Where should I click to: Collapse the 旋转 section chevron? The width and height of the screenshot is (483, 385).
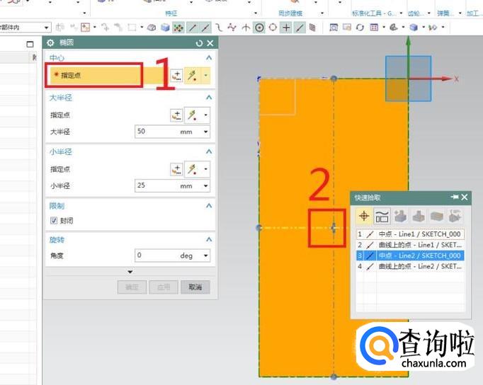209,240
